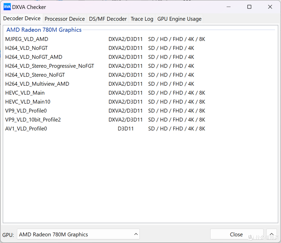Screen dimensions: 281x243
Task: Switch to the Decoder Device tab
Action: pyautogui.click(x=22, y=18)
